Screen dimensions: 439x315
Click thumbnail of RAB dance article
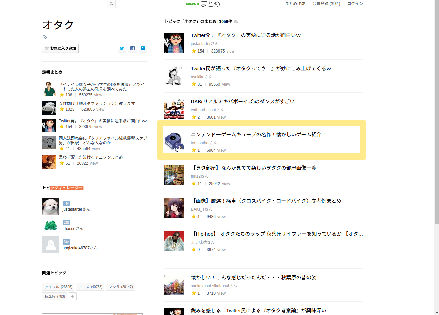(174, 109)
